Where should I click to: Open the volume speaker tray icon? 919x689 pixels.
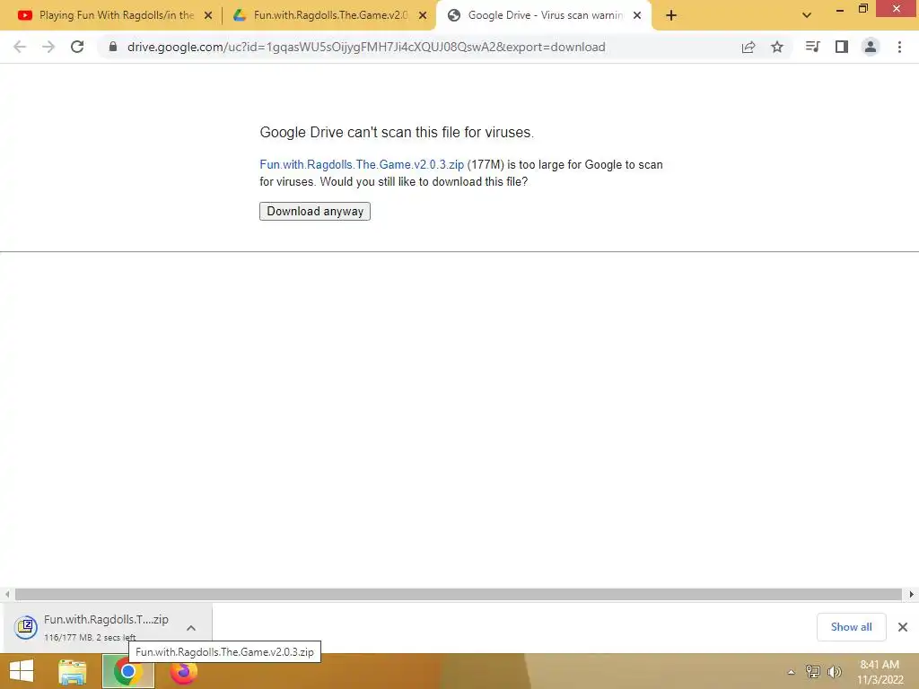pyautogui.click(x=834, y=671)
